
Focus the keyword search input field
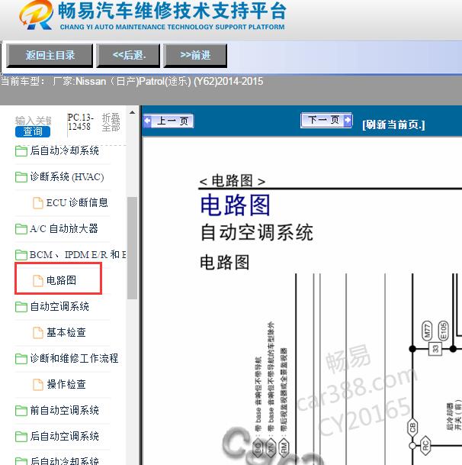(x=34, y=121)
